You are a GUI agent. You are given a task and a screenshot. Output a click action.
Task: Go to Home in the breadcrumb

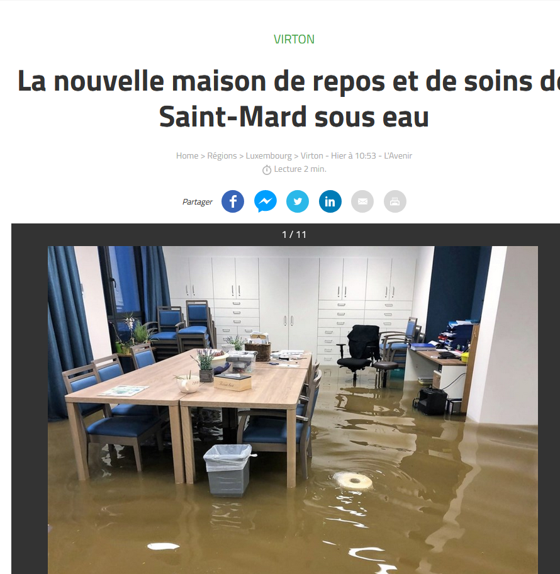coord(187,155)
